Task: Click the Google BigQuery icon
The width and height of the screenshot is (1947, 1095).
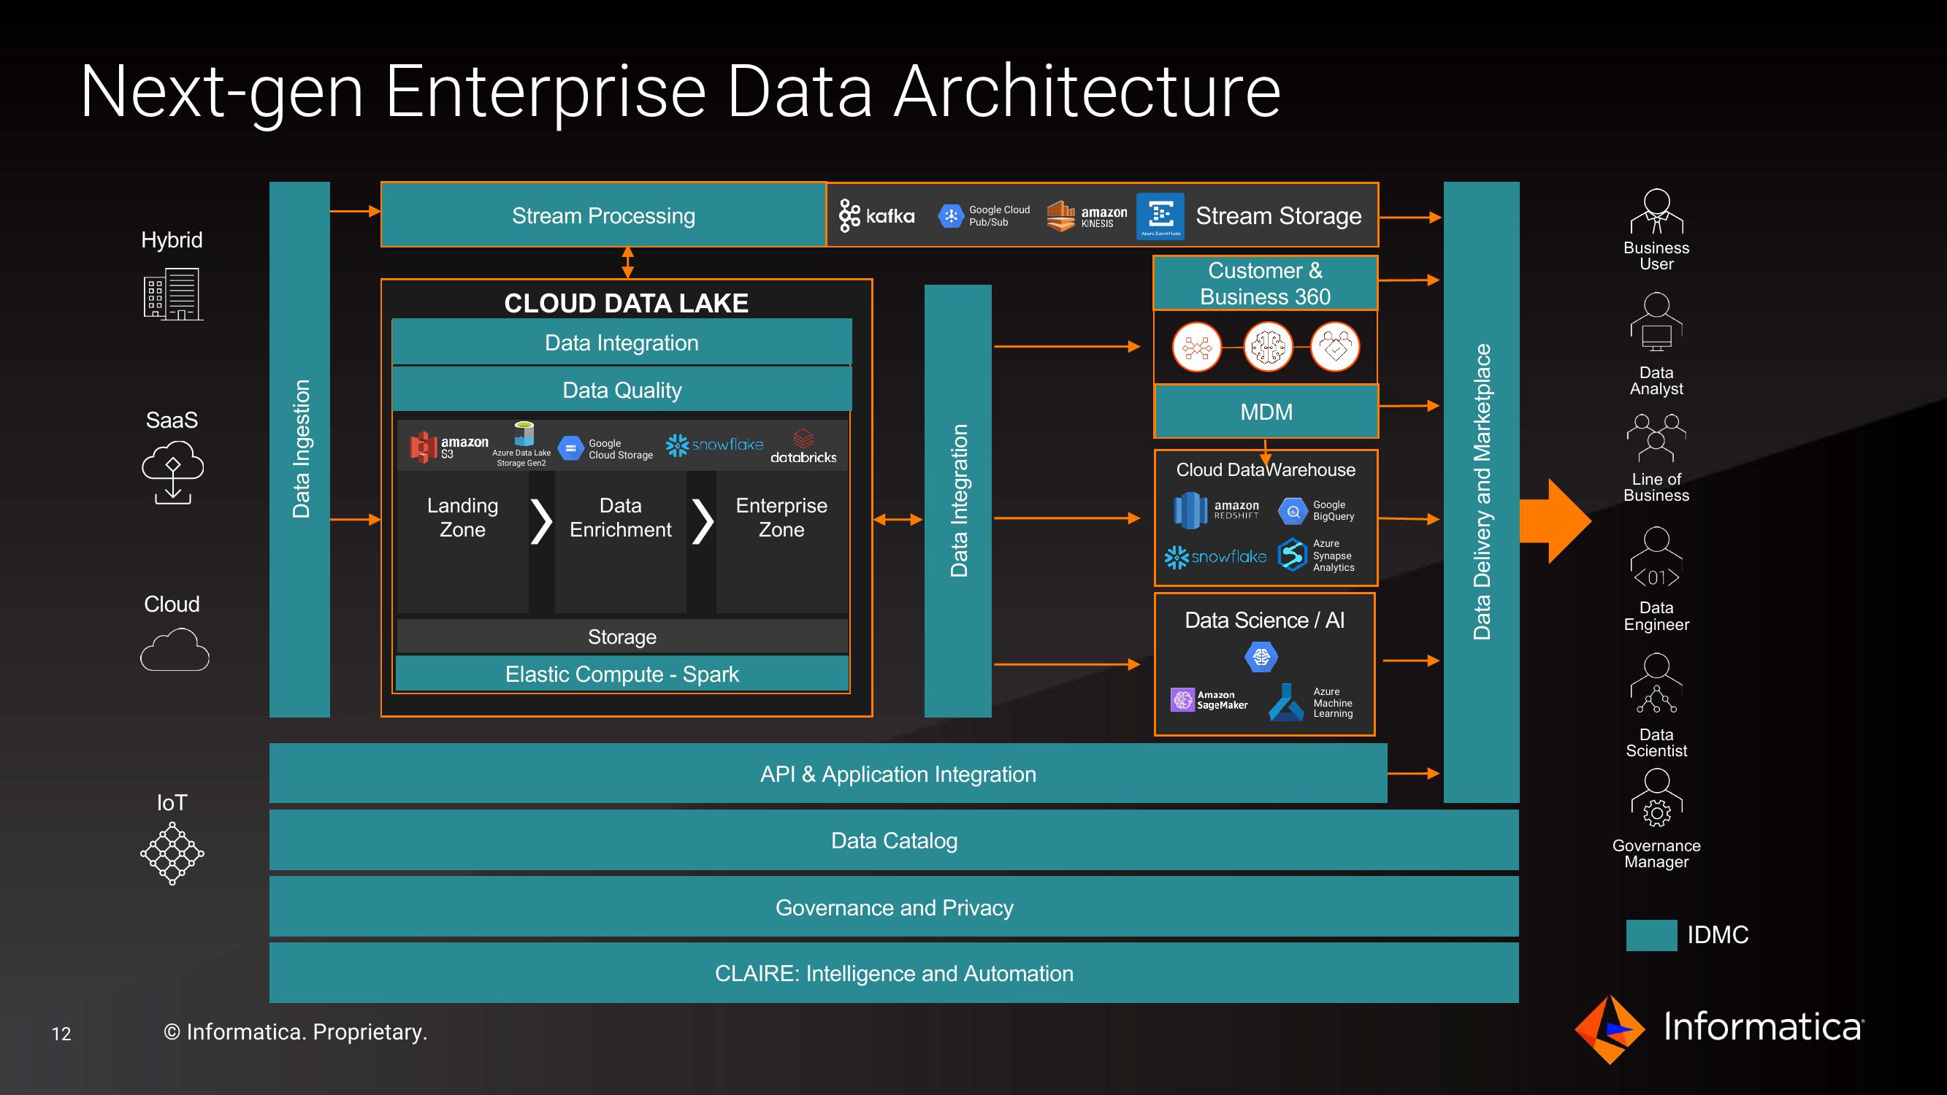Action: tap(1293, 512)
